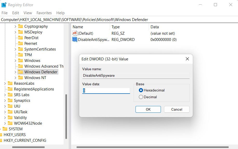Expand the Windows key chevron

coord(15,61)
